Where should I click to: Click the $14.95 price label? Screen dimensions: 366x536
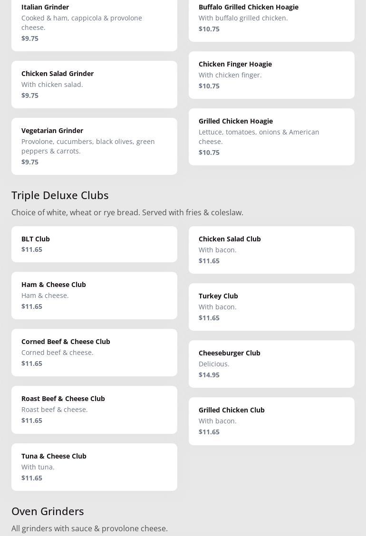click(209, 374)
